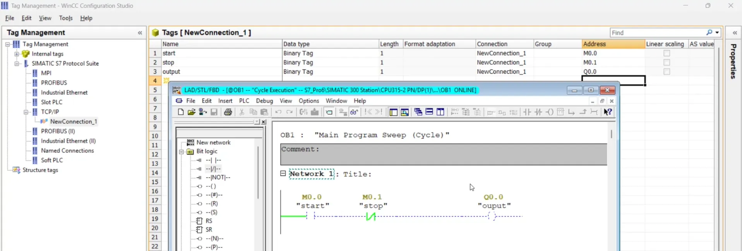742x251 pixels.
Task: Click the Paste clipboard icon
Action: click(x=264, y=112)
